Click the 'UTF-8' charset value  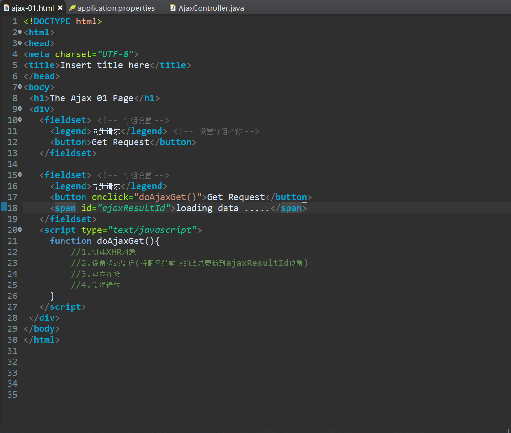tap(116, 54)
